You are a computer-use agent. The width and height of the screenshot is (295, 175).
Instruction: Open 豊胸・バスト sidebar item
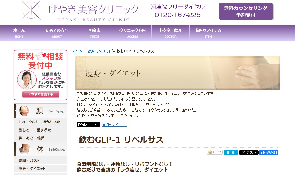(41, 161)
